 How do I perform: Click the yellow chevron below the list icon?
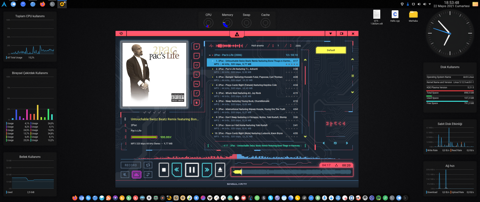coord(352,92)
